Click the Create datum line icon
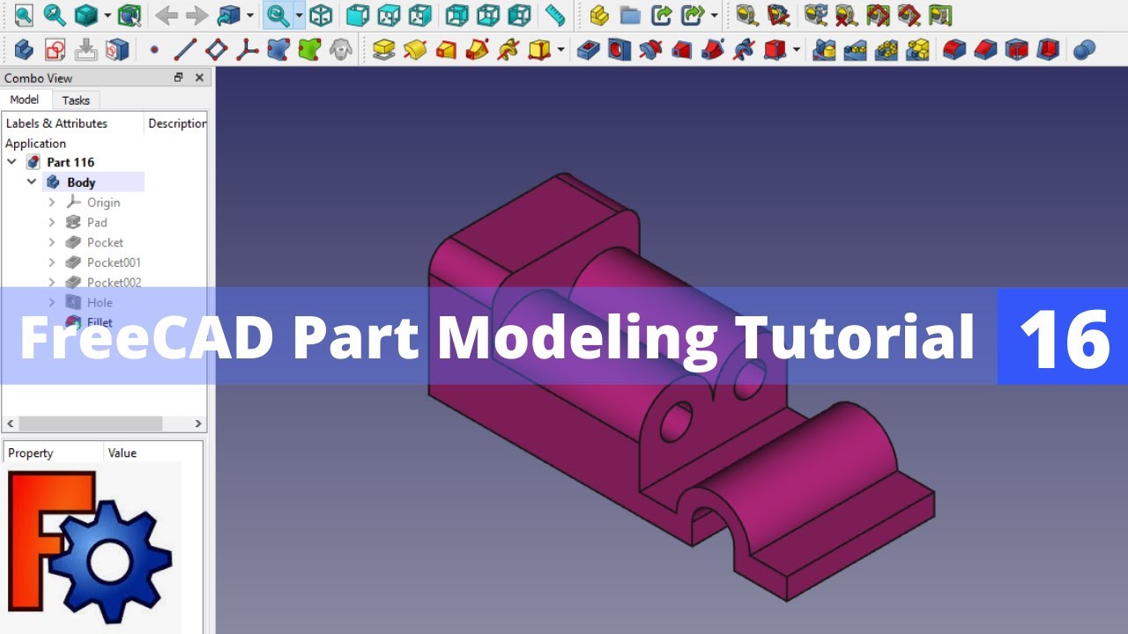The width and height of the screenshot is (1128, 634). [x=185, y=49]
